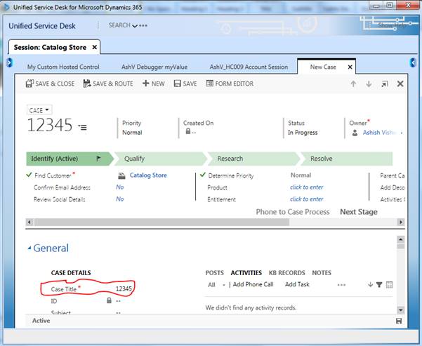Switch to AshV Debugger myValue tab
The width and height of the screenshot is (422, 346).
(x=154, y=67)
